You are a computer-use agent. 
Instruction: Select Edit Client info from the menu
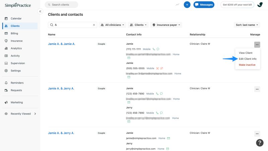248,59
